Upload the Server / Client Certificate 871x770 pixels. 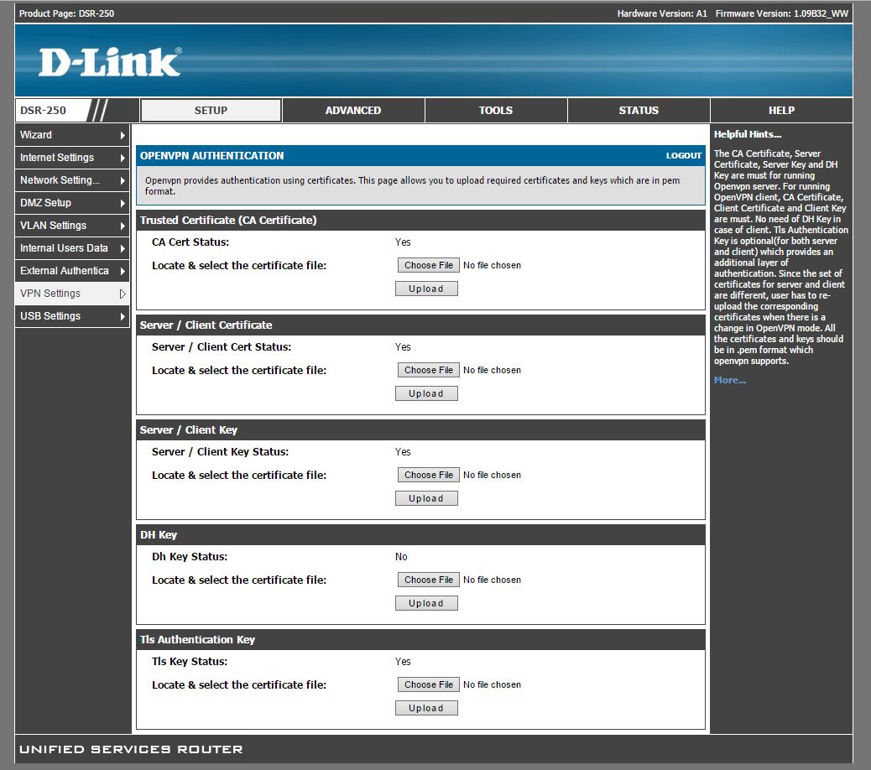pos(426,393)
